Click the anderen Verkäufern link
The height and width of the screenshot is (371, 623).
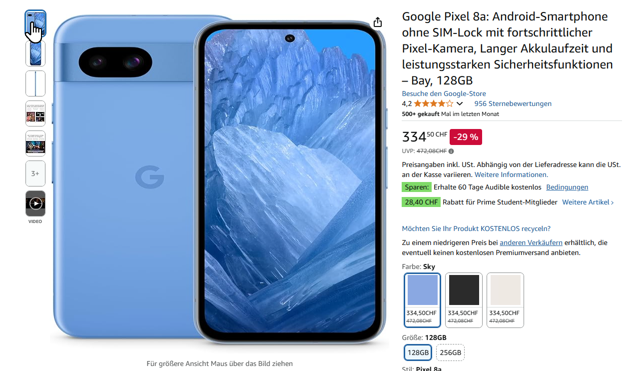(x=531, y=242)
